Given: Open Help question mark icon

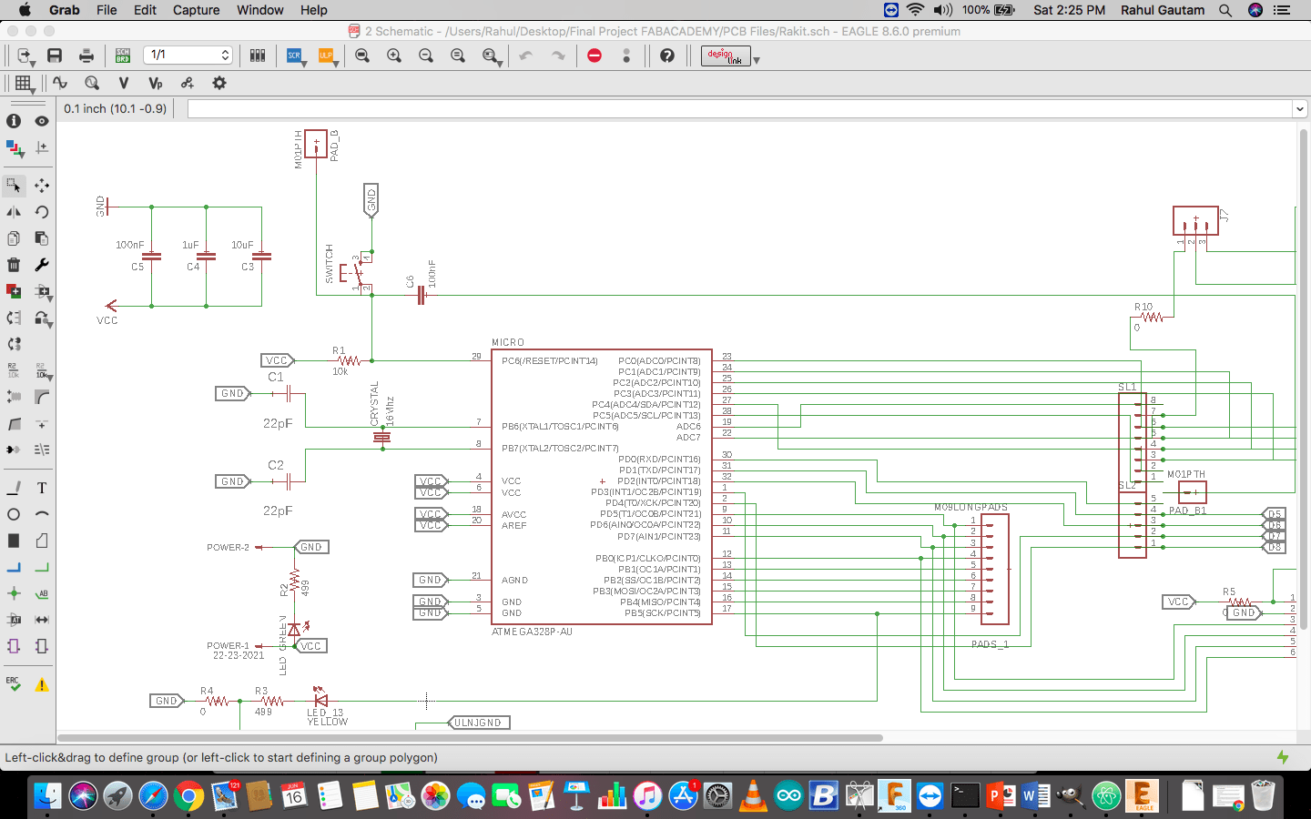Looking at the screenshot, I should pyautogui.click(x=667, y=56).
